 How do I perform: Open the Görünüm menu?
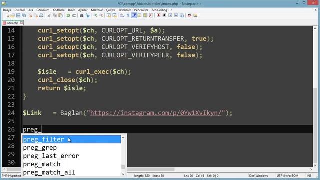tap(43, 10)
